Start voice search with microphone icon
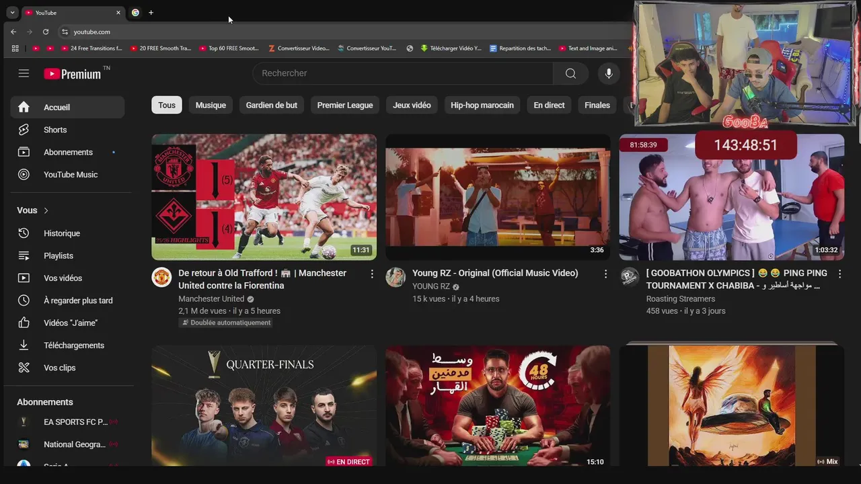Image resolution: width=861 pixels, height=484 pixels. (x=609, y=73)
